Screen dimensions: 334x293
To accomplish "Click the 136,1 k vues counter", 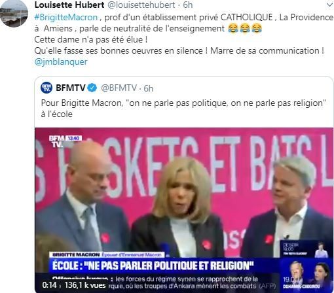I will (x=85, y=285).
